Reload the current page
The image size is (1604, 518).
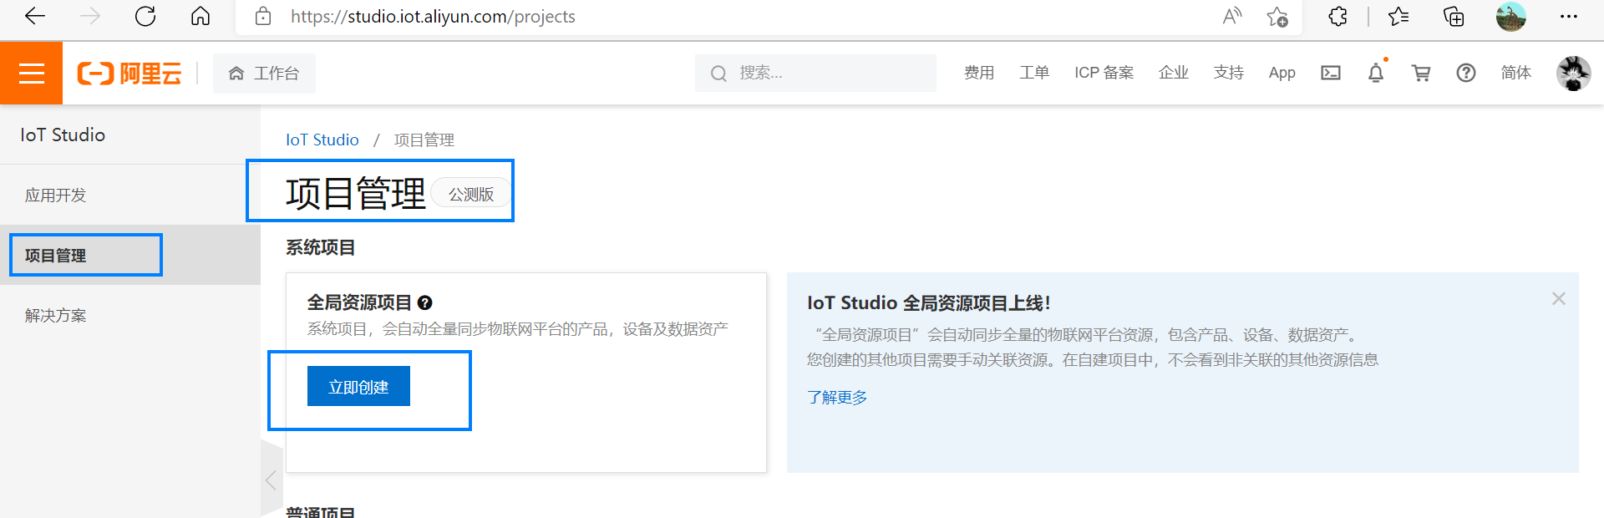coord(145,16)
